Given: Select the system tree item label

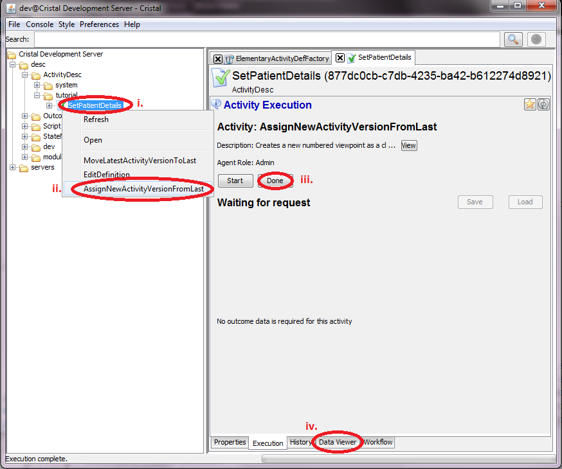Looking at the screenshot, I should [x=66, y=85].
